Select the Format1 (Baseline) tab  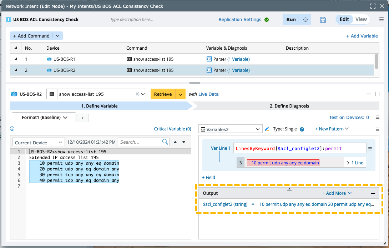44,117
